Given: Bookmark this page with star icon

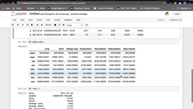Looking at the screenshot, I should (x=164, y=3).
